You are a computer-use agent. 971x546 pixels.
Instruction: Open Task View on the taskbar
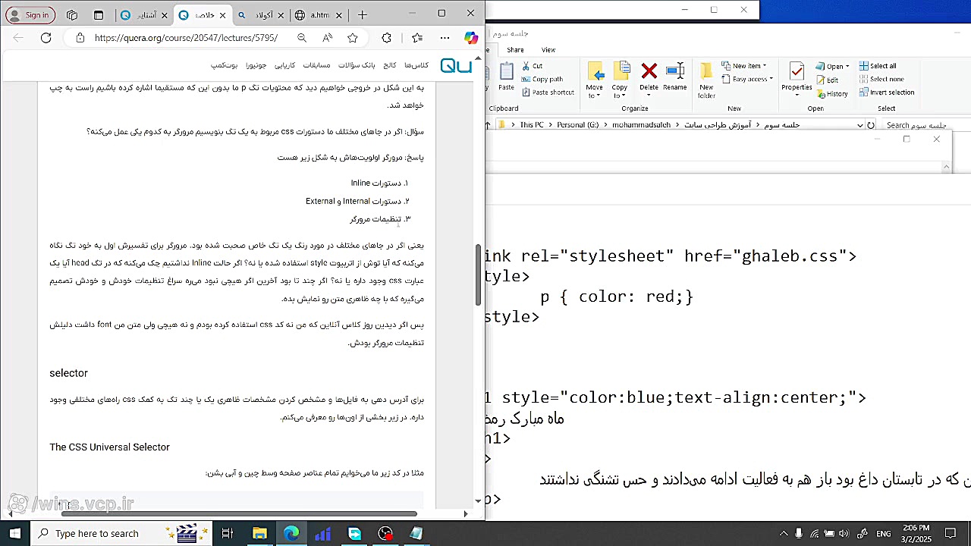(227, 533)
